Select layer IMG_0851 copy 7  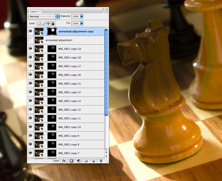point(69,153)
